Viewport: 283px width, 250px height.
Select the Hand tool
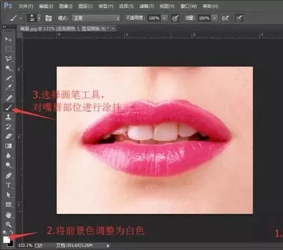pos(8,215)
